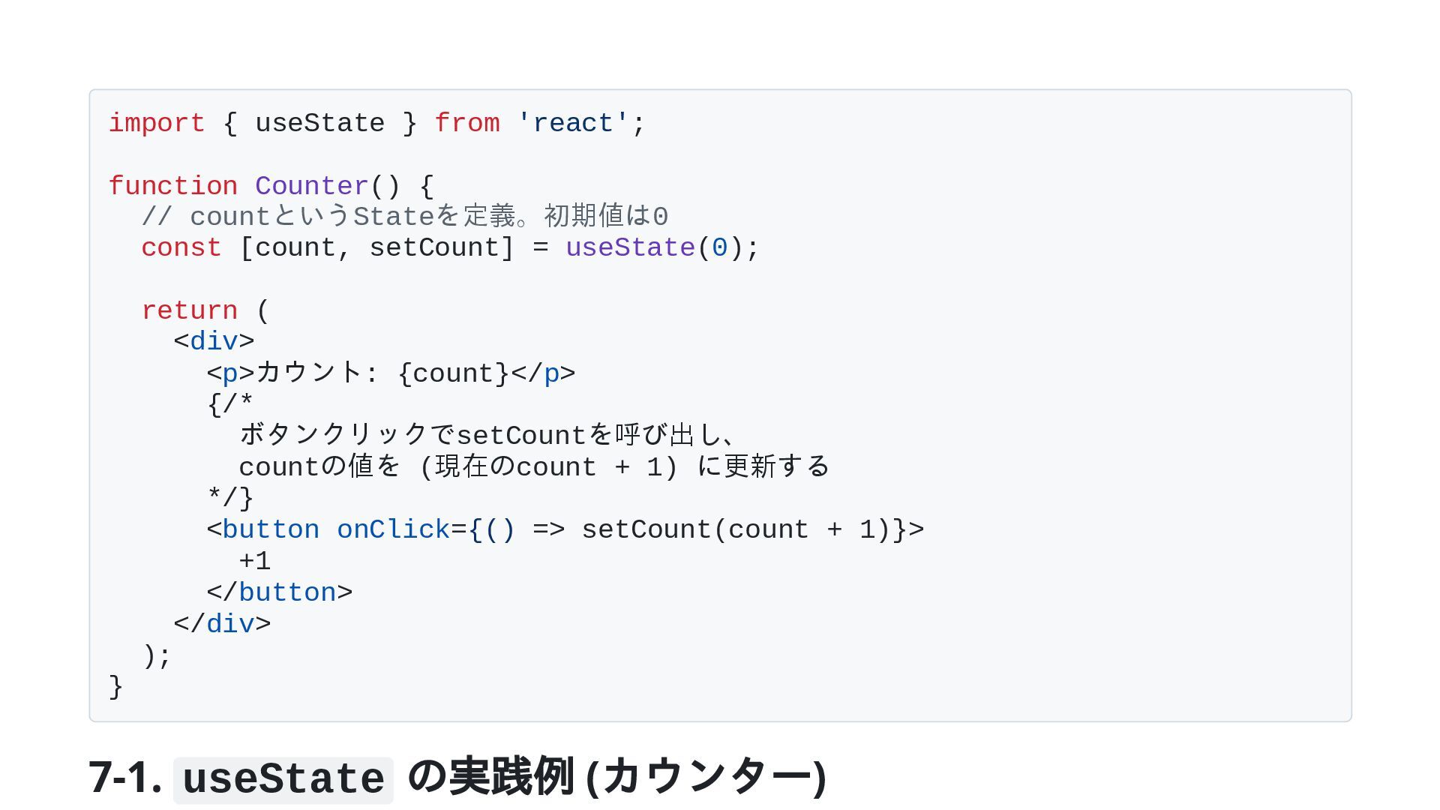
Task: Click the red "return" keyword
Action: (x=189, y=310)
